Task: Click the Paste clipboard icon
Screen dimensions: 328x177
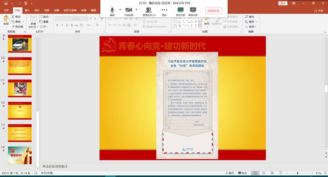Action: (6, 20)
